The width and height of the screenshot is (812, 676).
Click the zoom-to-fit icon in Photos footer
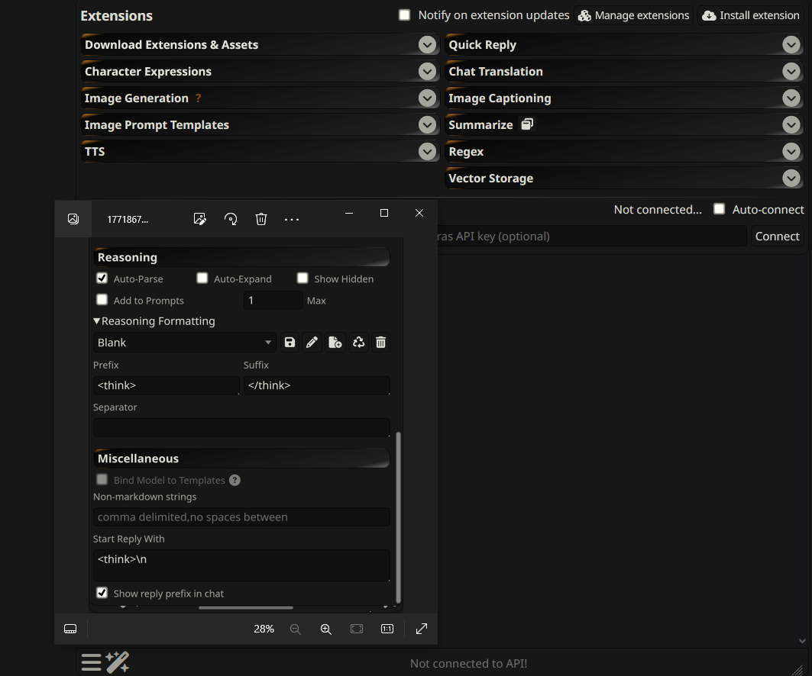(357, 629)
